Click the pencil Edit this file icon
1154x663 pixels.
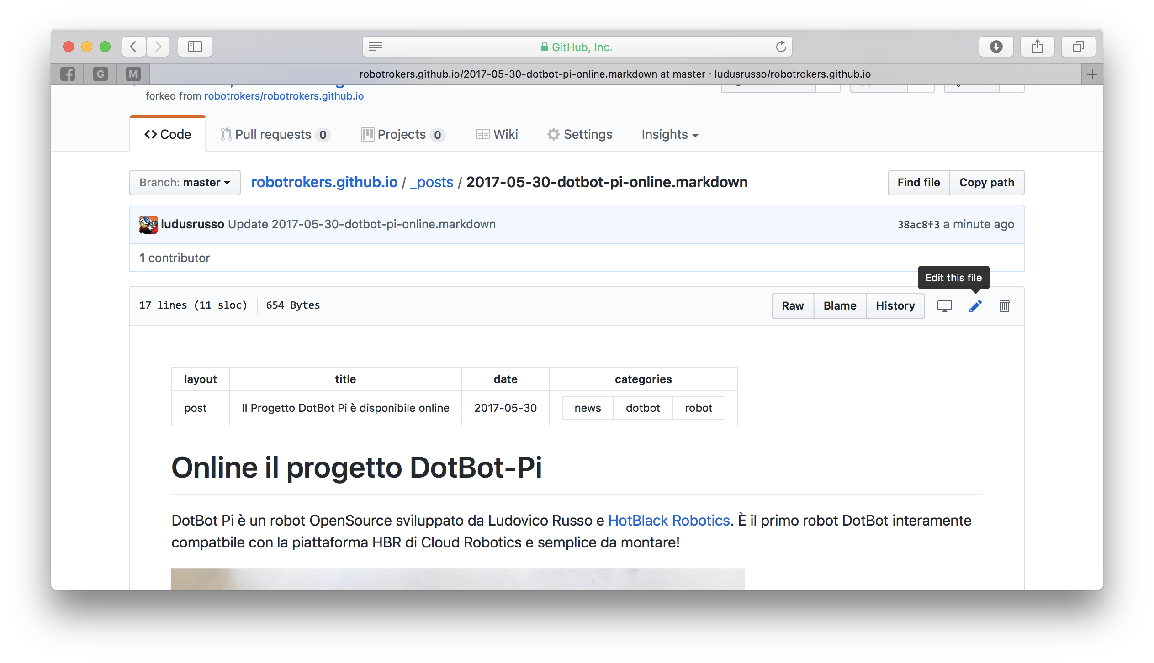[x=975, y=306]
